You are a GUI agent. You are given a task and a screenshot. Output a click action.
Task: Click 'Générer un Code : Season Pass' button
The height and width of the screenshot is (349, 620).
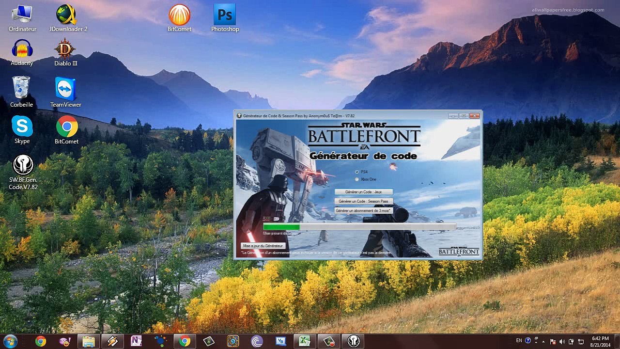(x=363, y=201)
